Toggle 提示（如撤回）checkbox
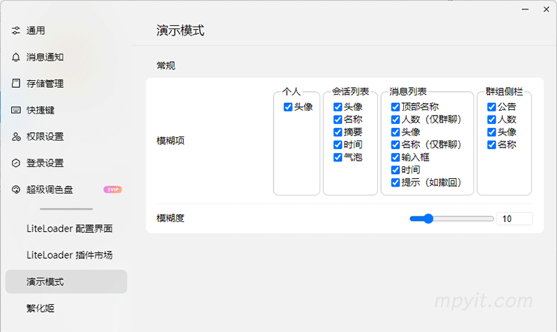This screenshot has height=332, width=557. pos(395,182)
